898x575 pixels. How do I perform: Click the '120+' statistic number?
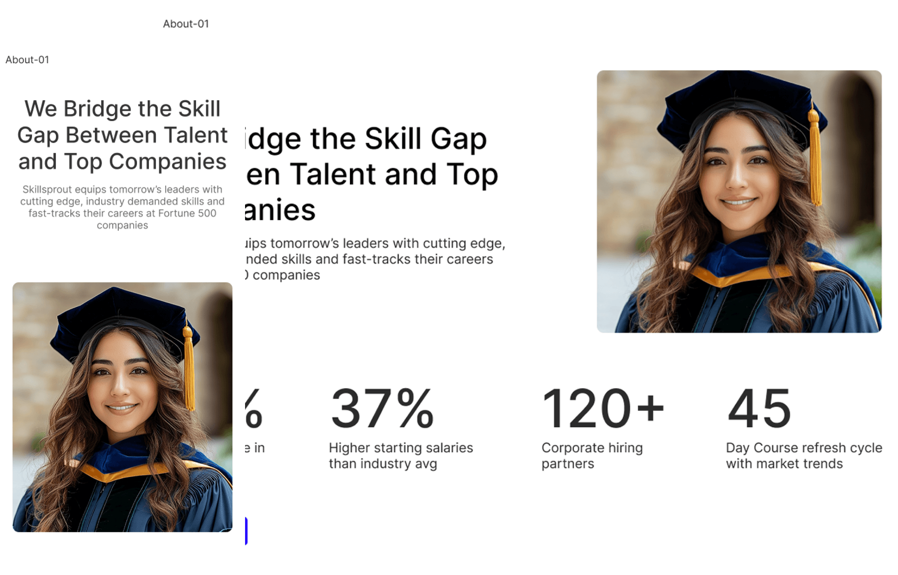[603, 409]
